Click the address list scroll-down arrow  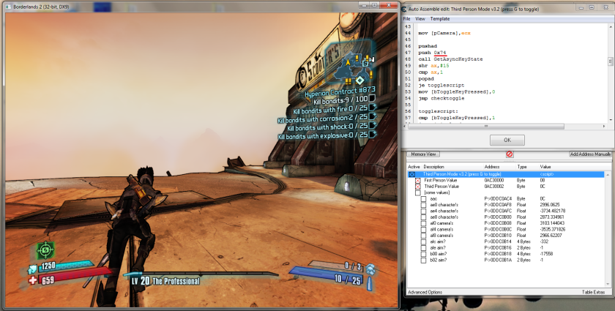tap(608, 285)
